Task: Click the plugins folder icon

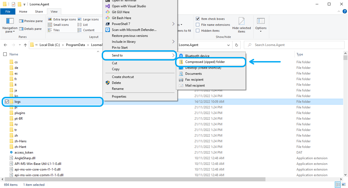Action: 11,113
